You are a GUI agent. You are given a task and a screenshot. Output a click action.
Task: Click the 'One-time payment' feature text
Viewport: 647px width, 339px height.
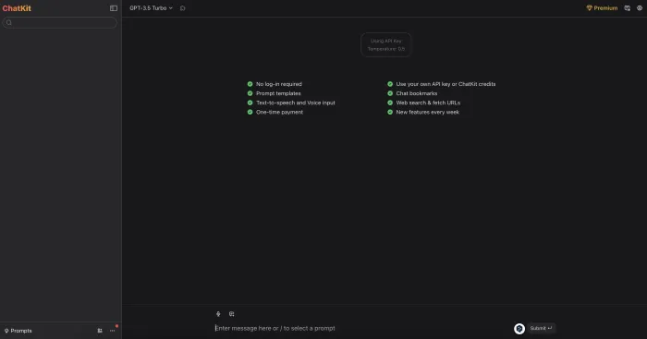[279, 112]
